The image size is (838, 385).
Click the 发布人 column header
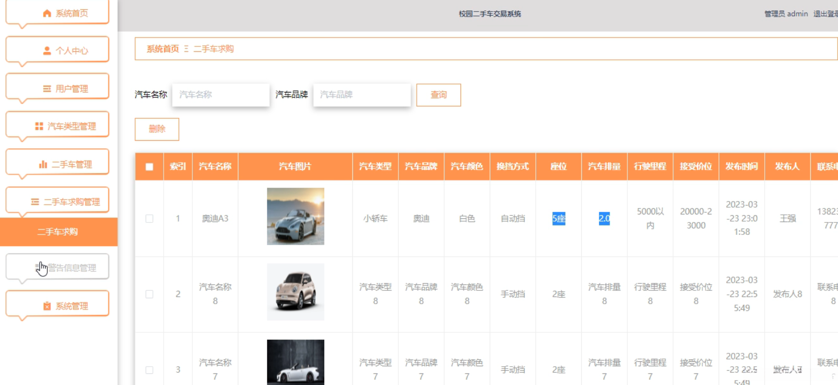787,167
